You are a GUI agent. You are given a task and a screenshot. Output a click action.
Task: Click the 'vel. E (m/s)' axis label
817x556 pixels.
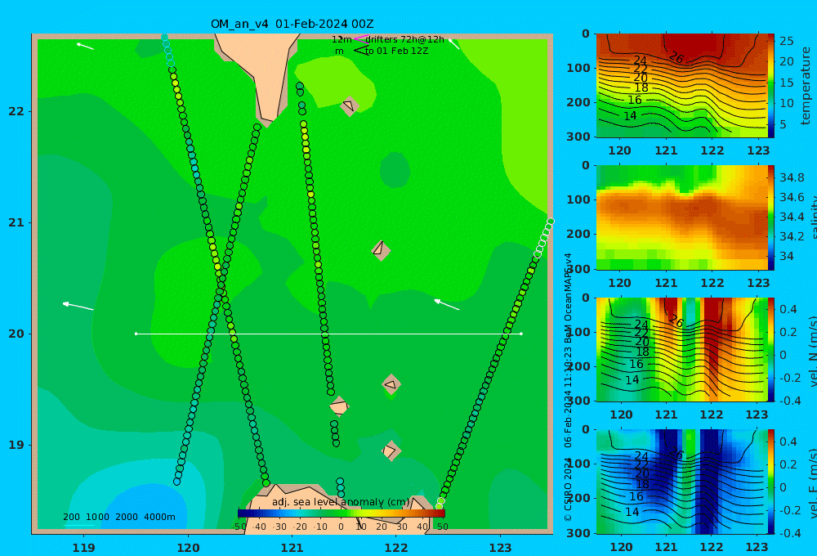coord(812,483)
